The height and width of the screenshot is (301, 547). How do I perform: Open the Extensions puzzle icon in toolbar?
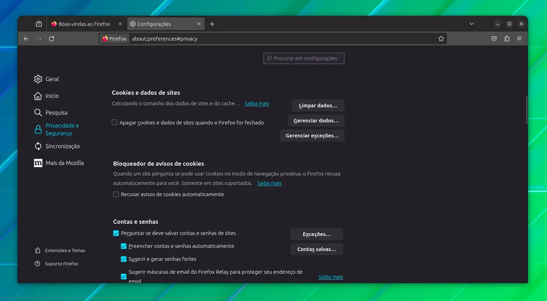click(x=507, y=39)
